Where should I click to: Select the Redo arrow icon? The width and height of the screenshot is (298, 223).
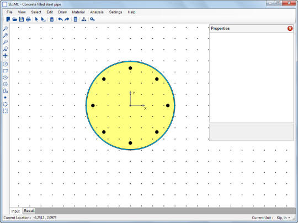click(x=67, y=19)
